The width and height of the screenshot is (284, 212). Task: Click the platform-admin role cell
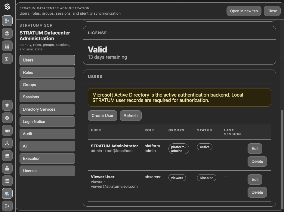point(153,148)
